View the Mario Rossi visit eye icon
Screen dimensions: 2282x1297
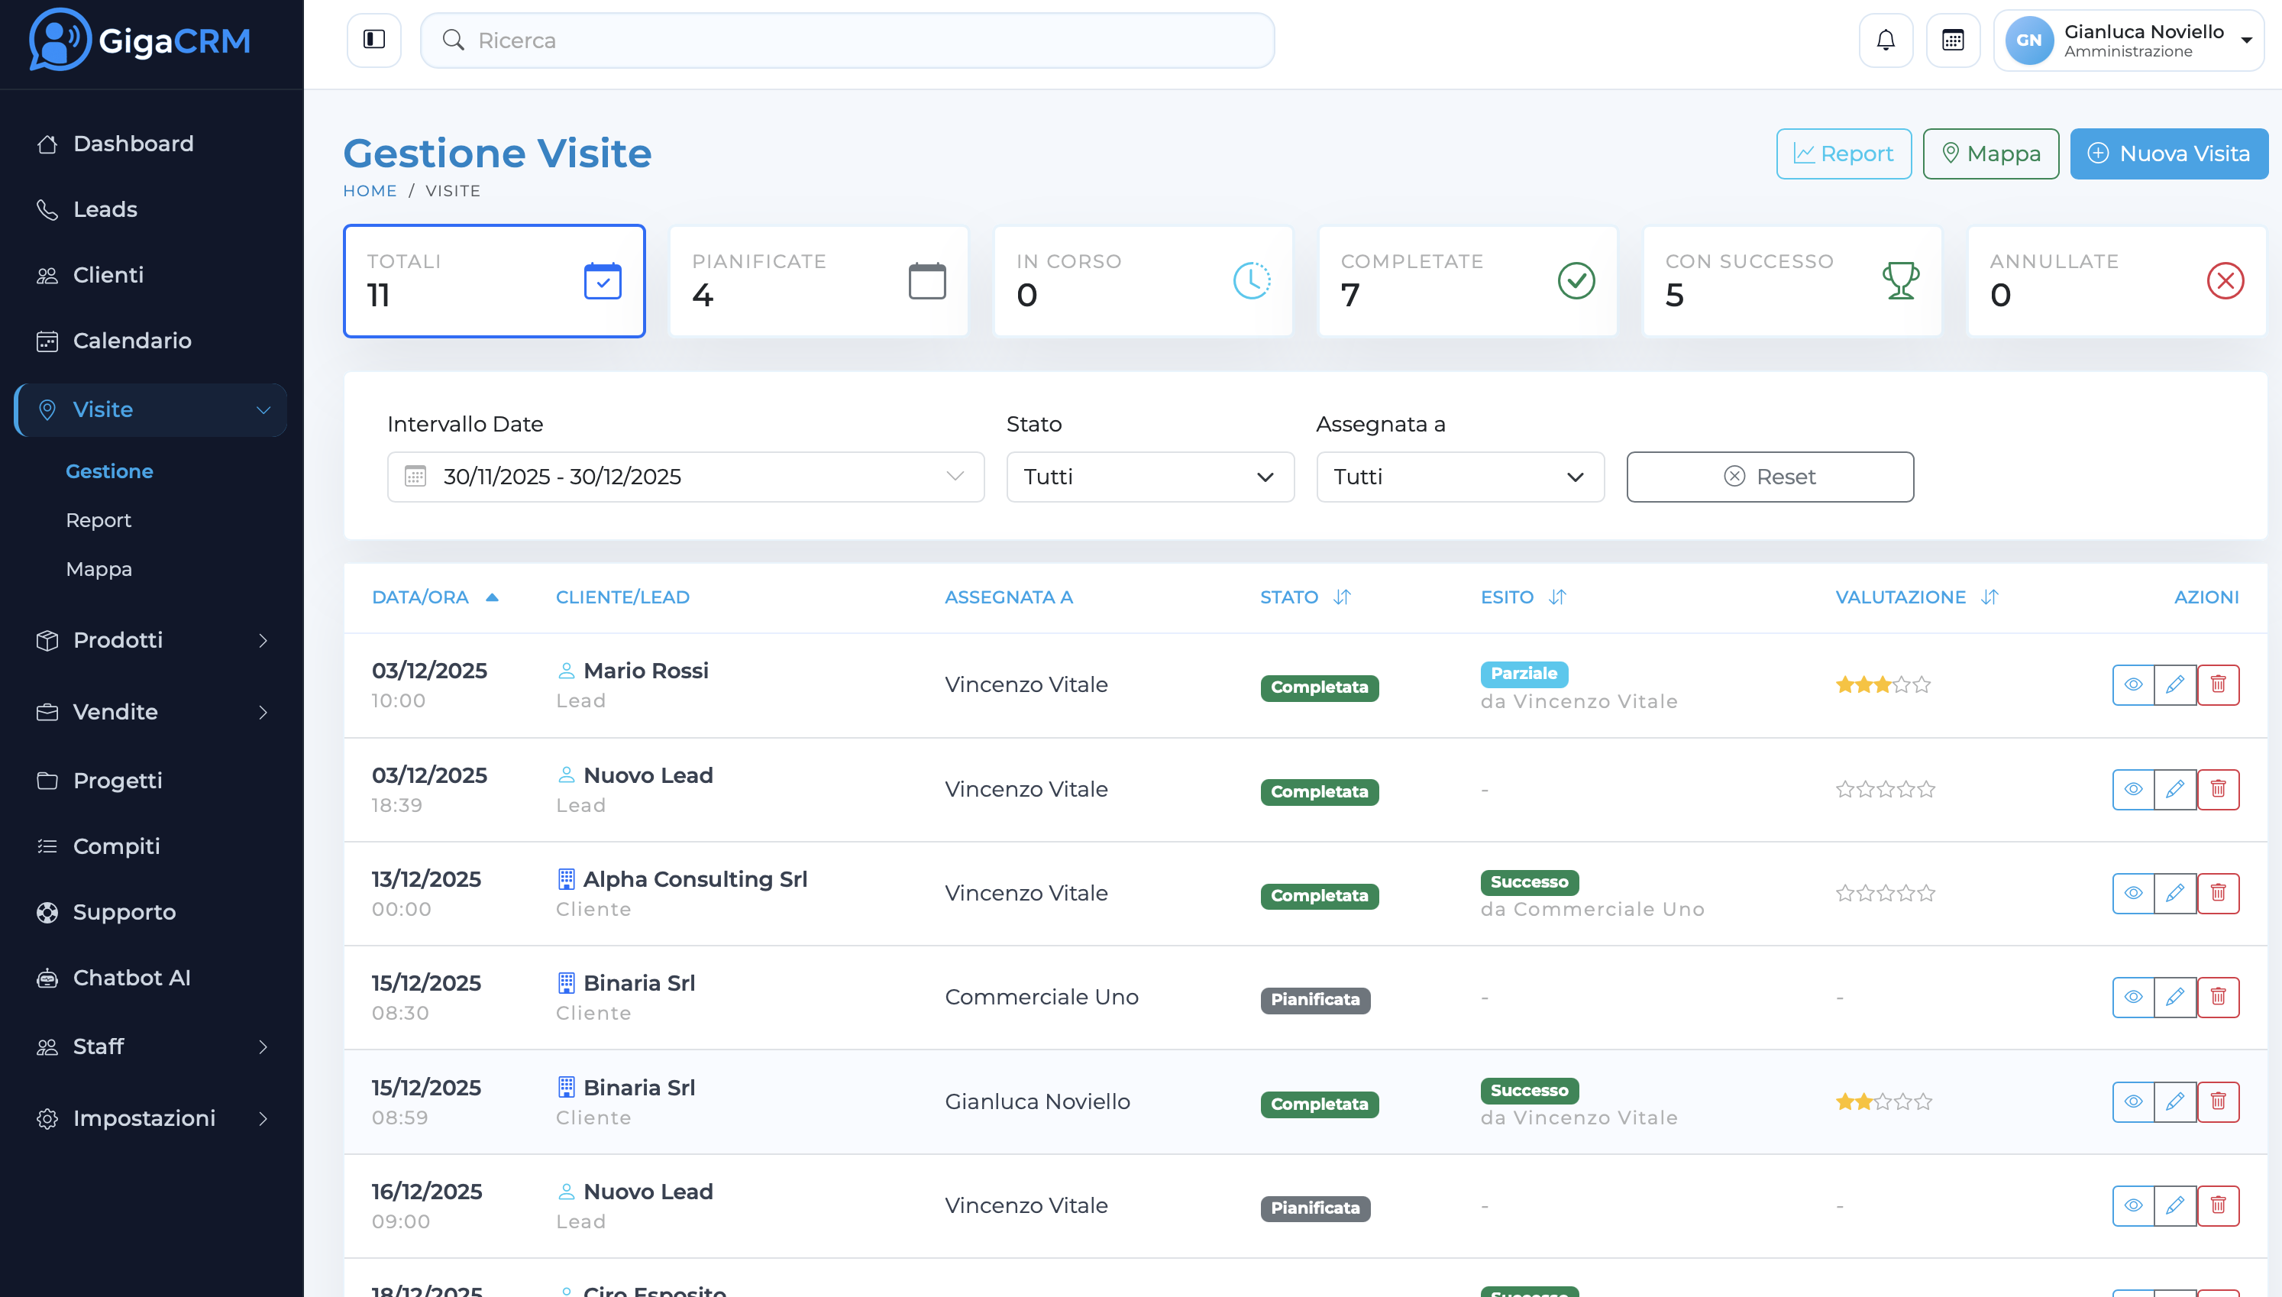[x=2133, y=684]
